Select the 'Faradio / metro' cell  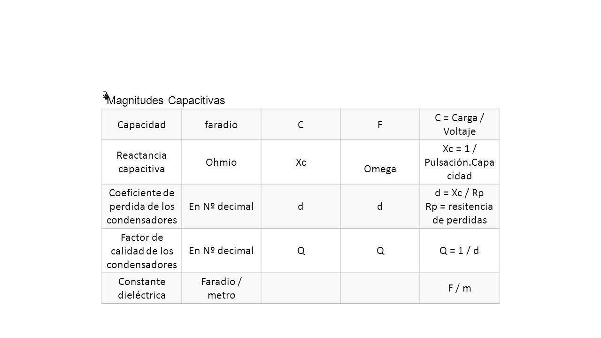coord(222,288)
